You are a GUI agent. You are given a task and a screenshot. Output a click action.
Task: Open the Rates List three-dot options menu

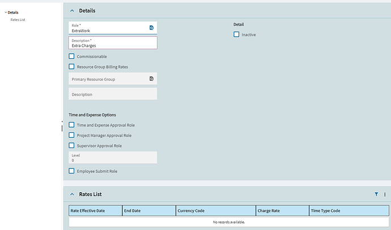click(385, 194)
